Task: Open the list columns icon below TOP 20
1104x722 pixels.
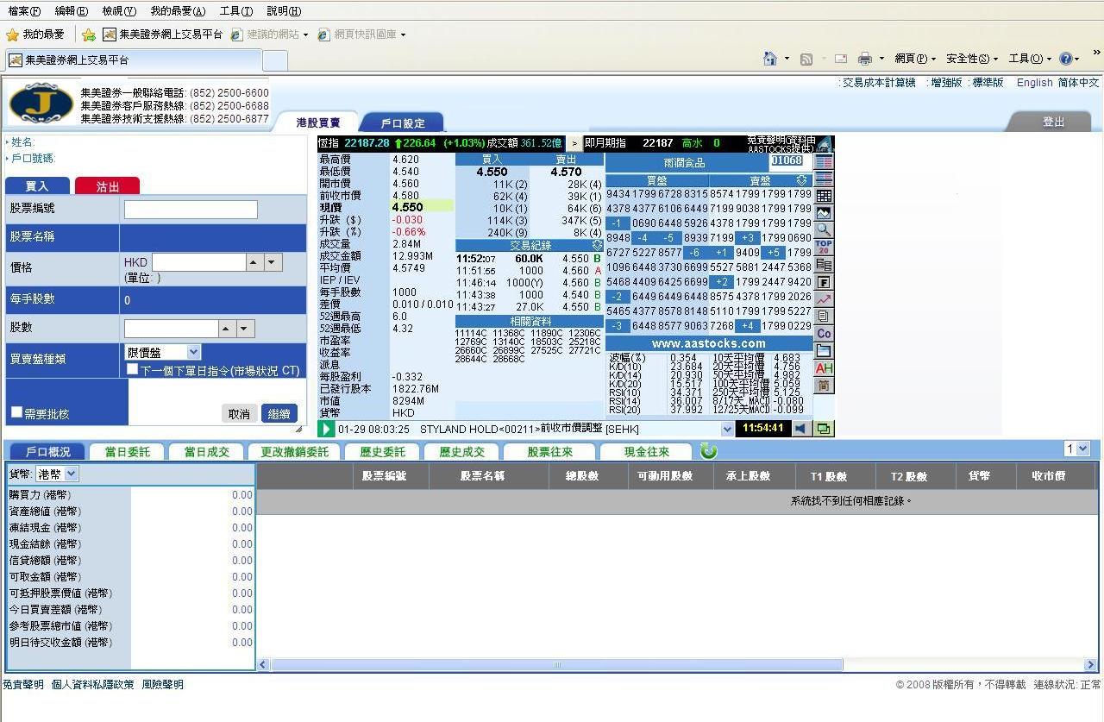Action: (824, 265)
